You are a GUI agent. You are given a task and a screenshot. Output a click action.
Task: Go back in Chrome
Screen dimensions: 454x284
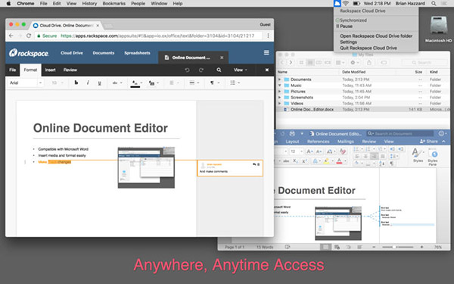11,36
